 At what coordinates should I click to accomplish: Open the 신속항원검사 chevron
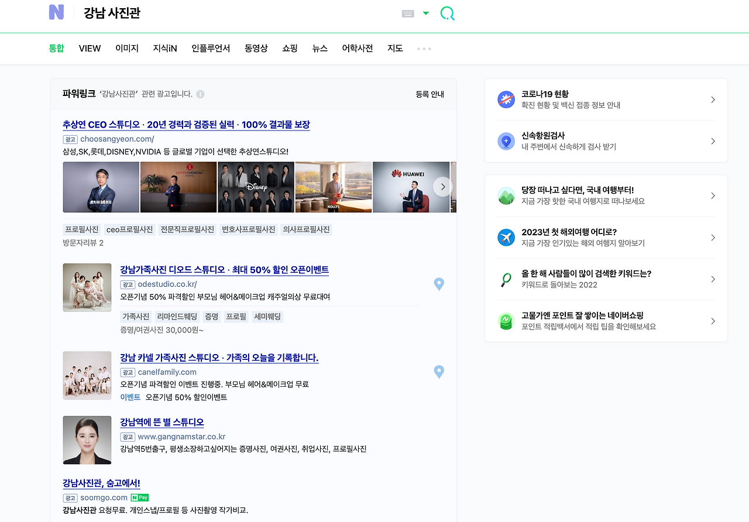tap(713, 141)
